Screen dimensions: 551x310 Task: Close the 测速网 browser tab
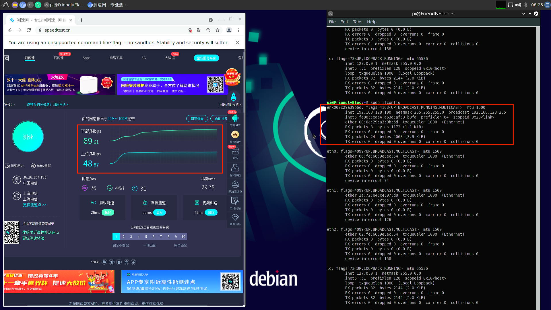[71, 20]
